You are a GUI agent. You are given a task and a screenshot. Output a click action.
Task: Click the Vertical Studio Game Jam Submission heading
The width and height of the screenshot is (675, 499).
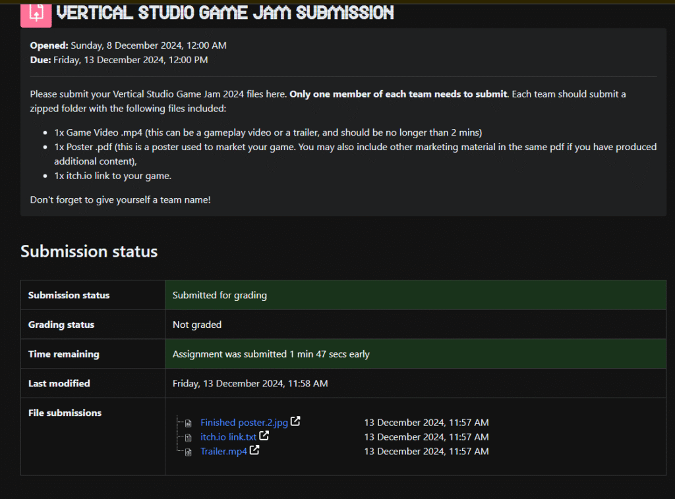(225, 13)
